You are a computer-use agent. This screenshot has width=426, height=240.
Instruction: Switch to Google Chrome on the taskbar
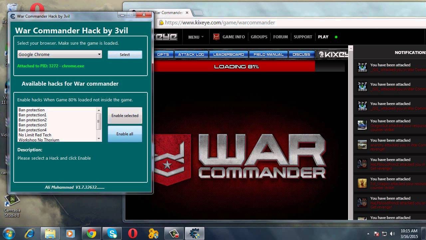coord(92,233)
